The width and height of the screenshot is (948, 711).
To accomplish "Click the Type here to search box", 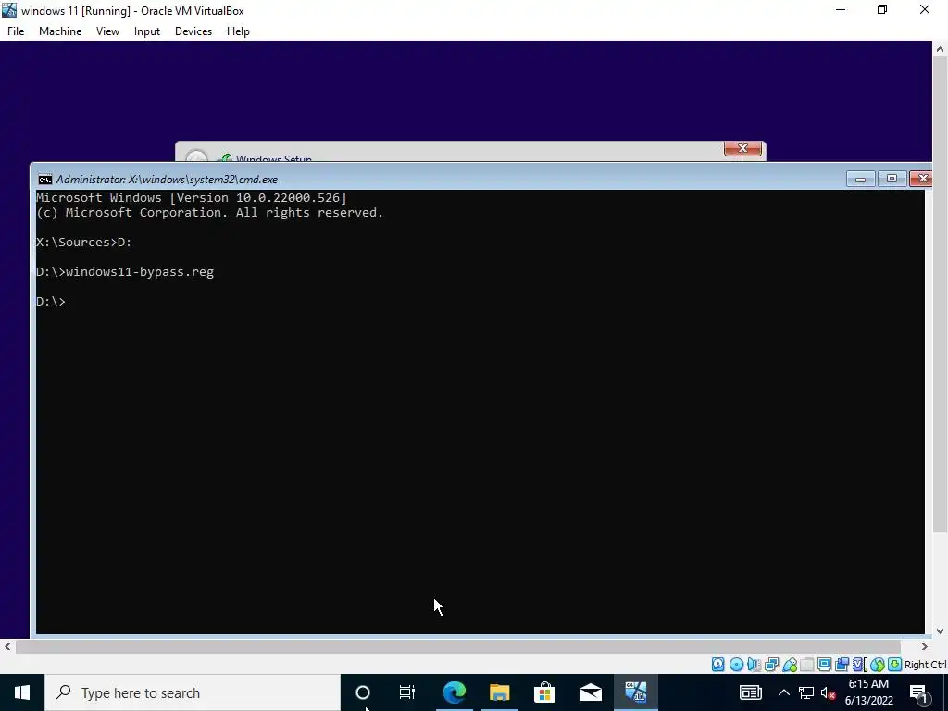I will click(x=193, y=692).
